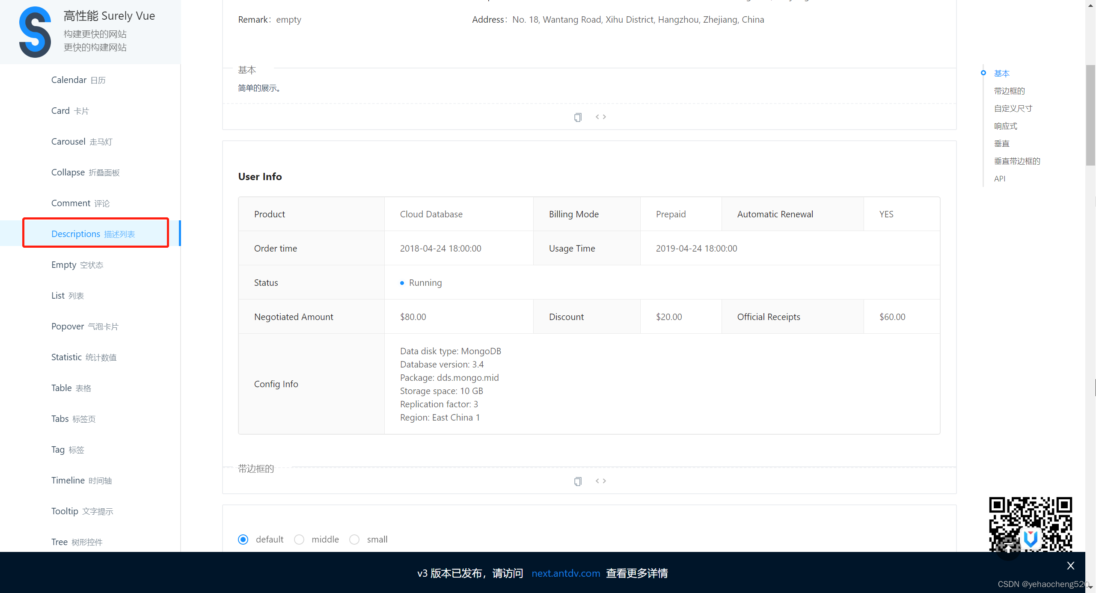This screenshot has width=1096, height=593.
Task: Select the small size radio button
Action: 354,540
